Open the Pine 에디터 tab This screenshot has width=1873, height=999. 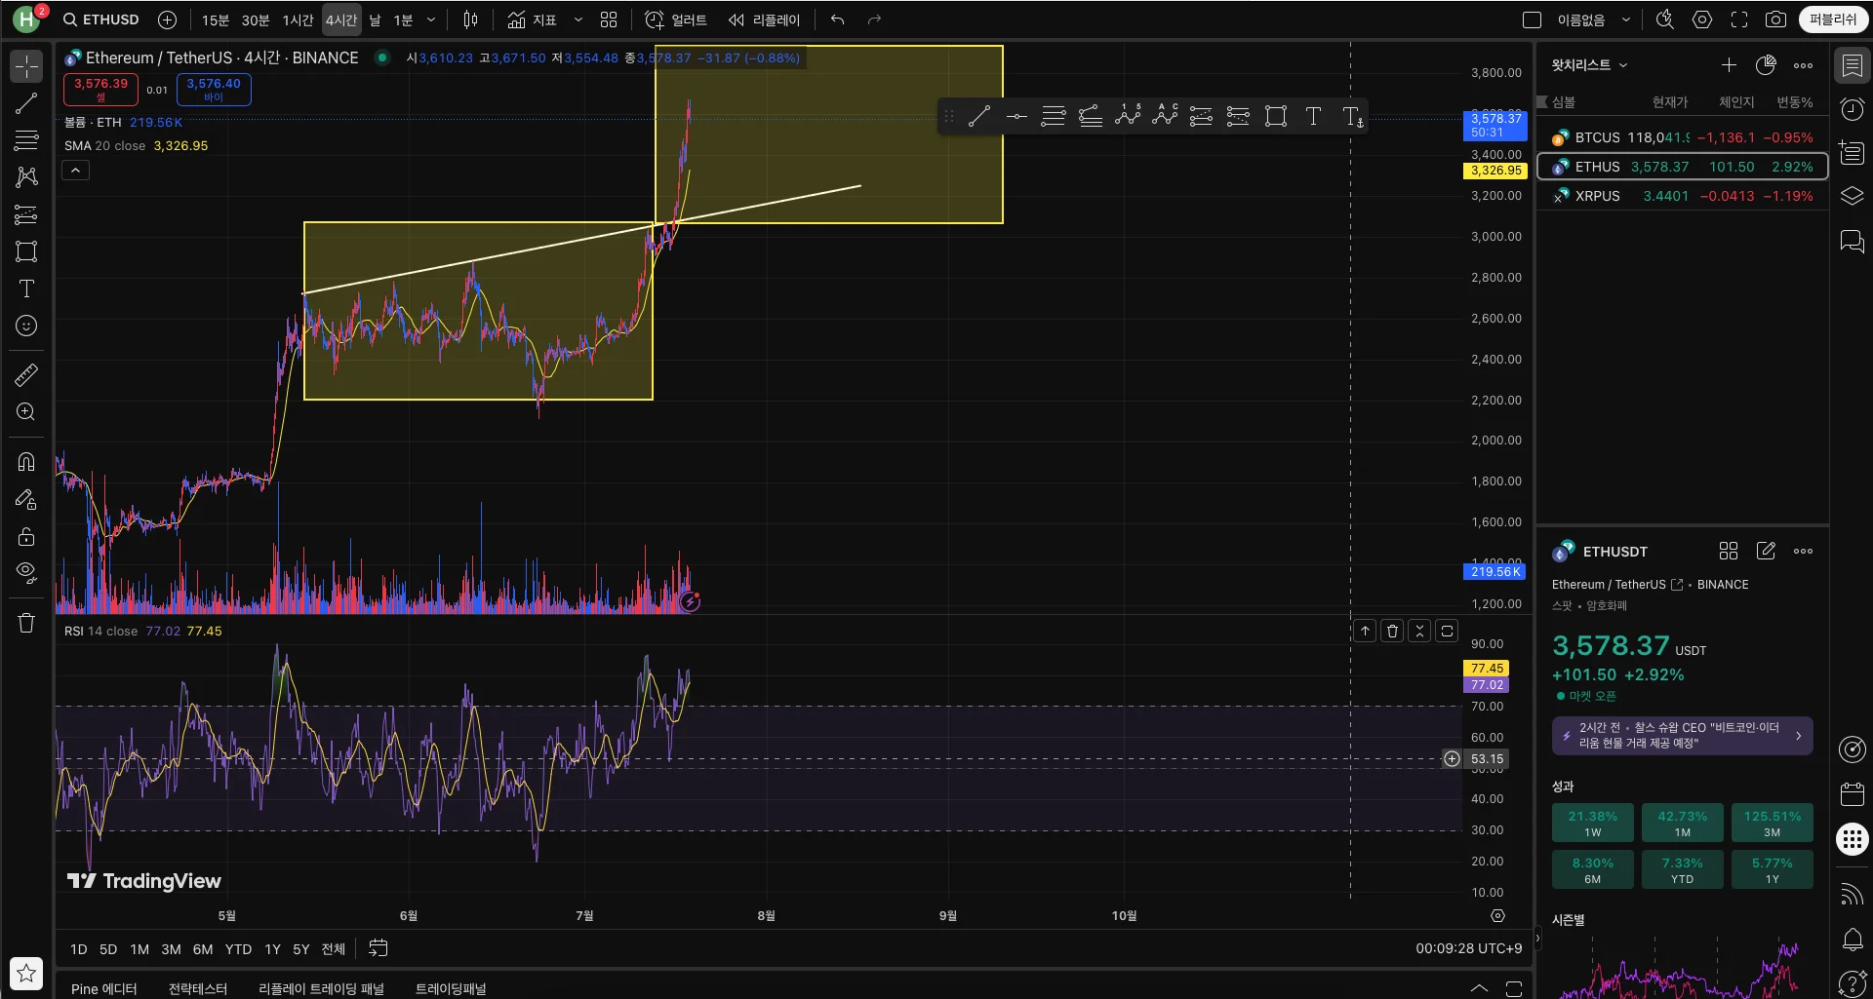pos(103,988)
